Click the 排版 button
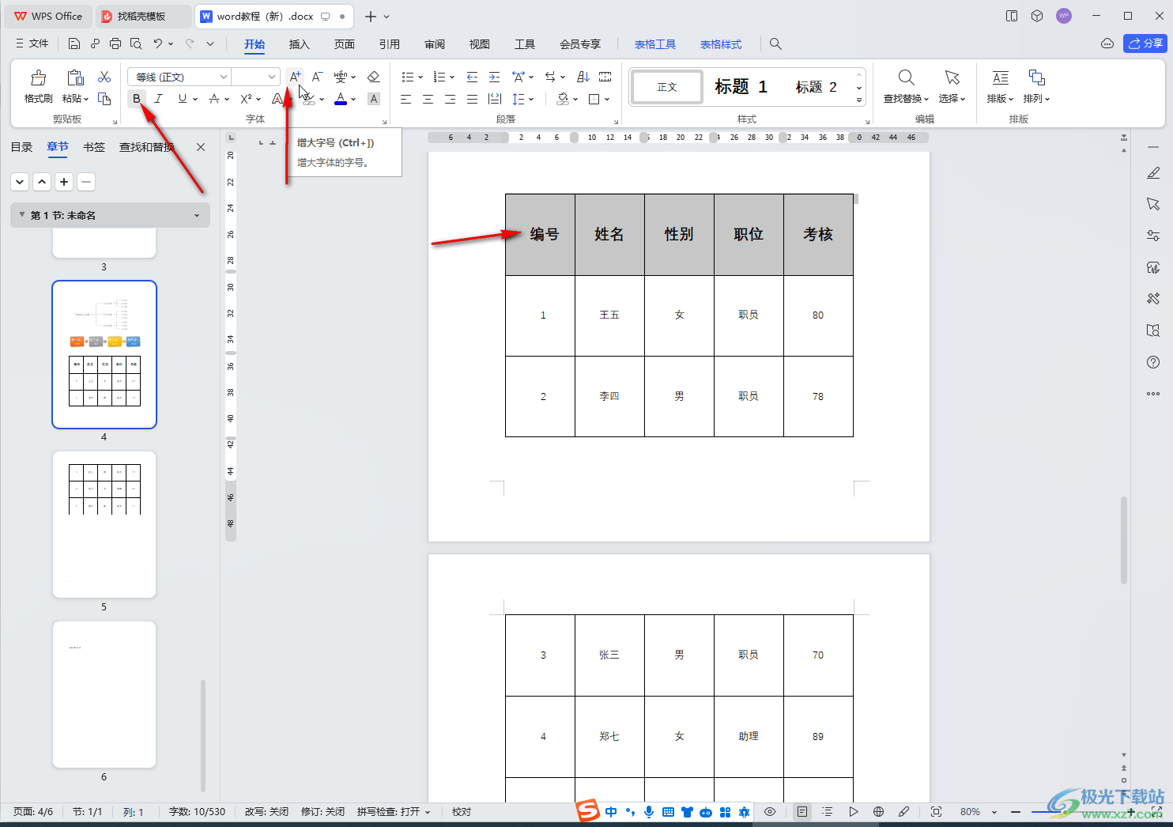This screenshot has height=827, width=1173. click(1000, 87)
